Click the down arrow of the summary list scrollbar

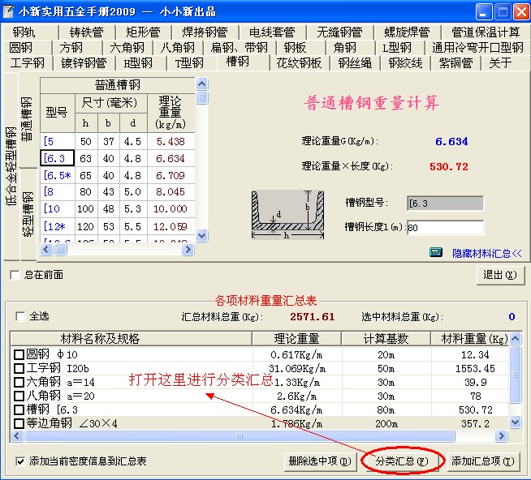515,422
